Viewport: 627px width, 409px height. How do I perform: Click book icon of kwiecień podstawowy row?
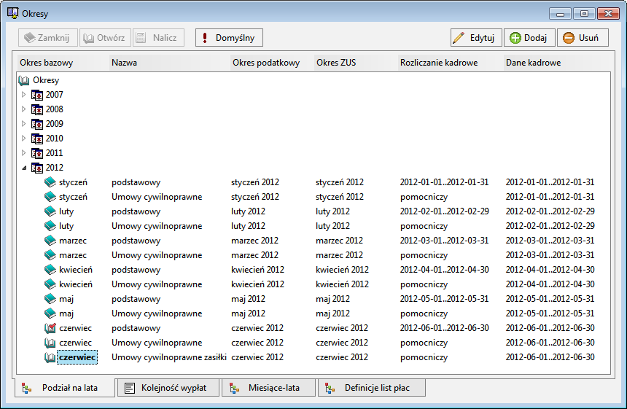pyautogui.click(x=50, y=270)
